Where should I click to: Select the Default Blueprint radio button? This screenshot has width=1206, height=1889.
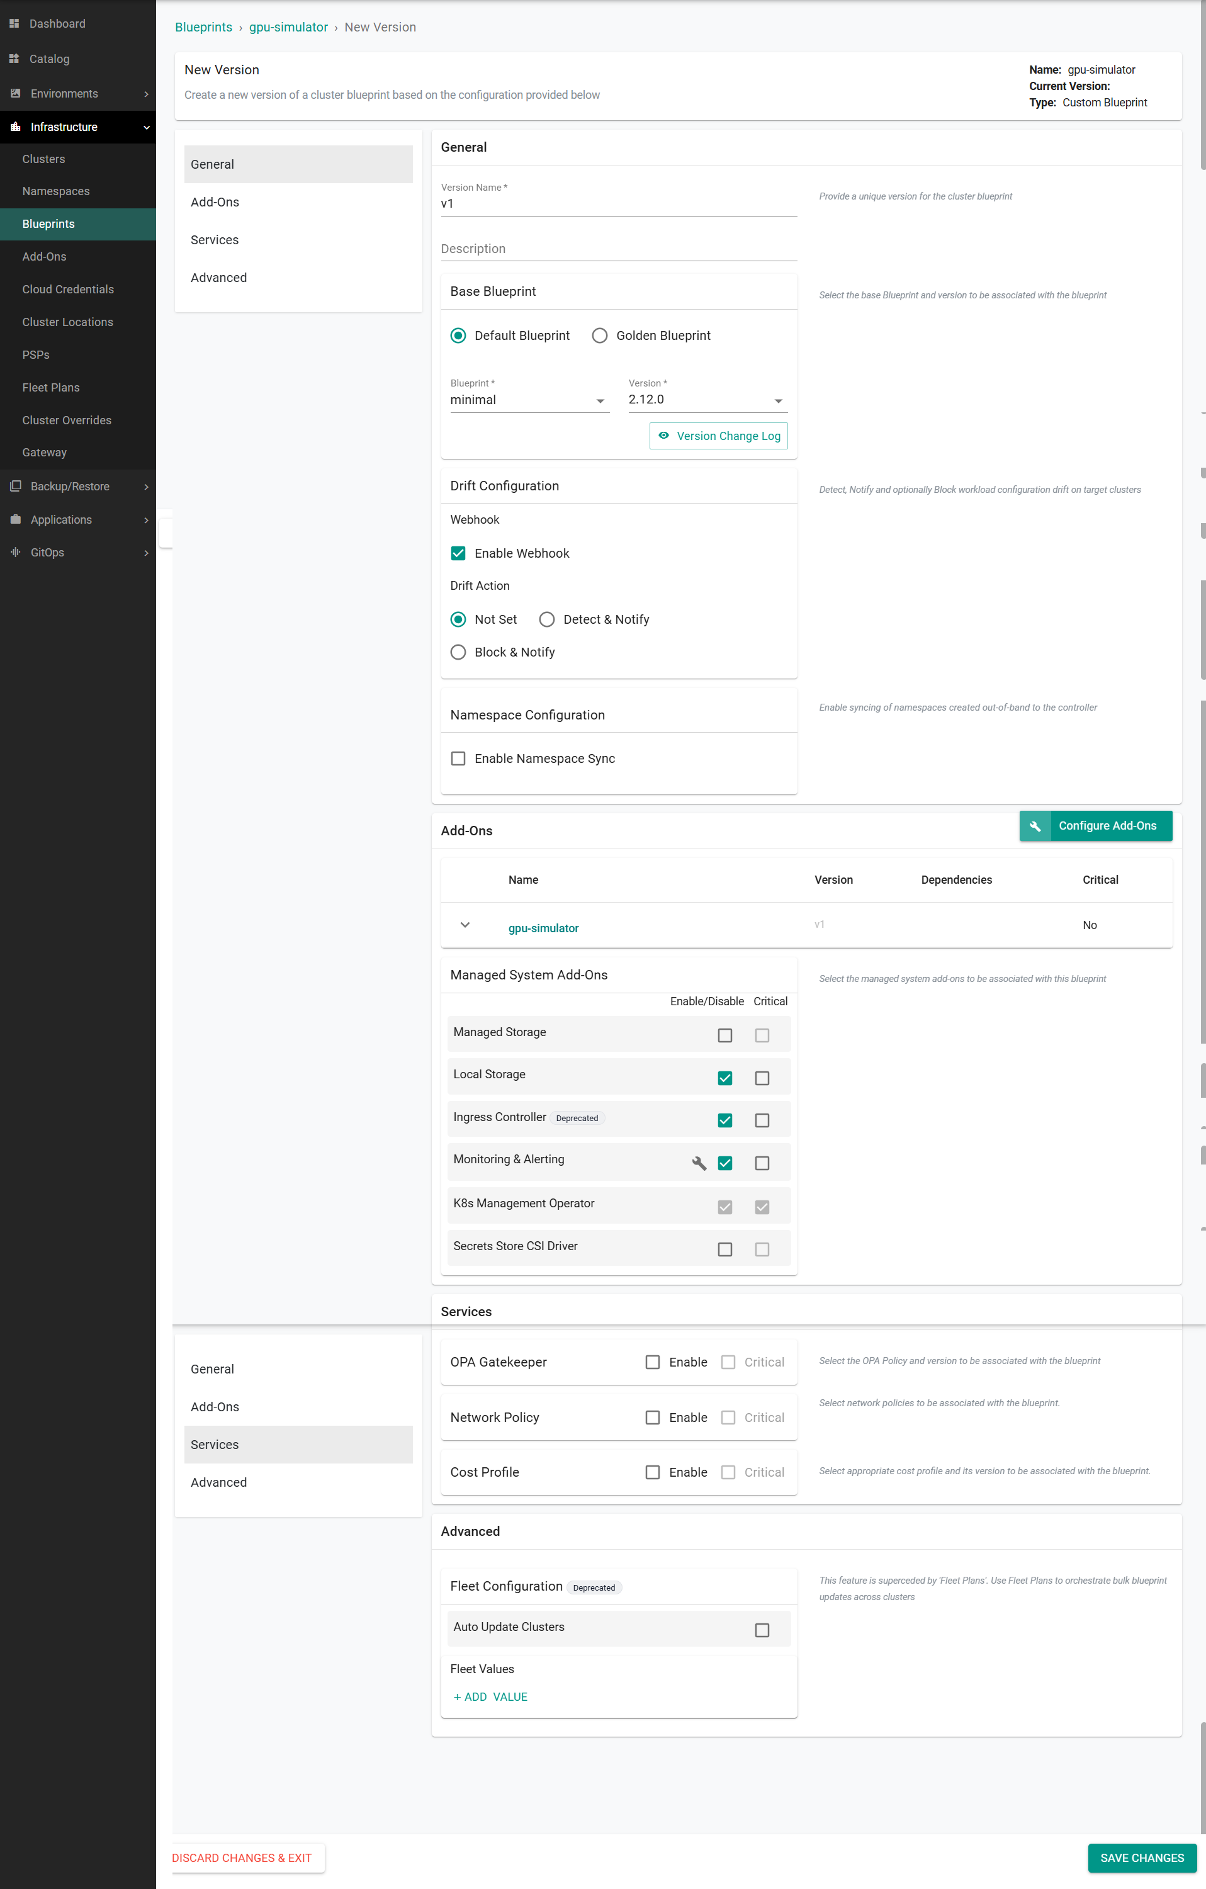(x=458, y=336)
